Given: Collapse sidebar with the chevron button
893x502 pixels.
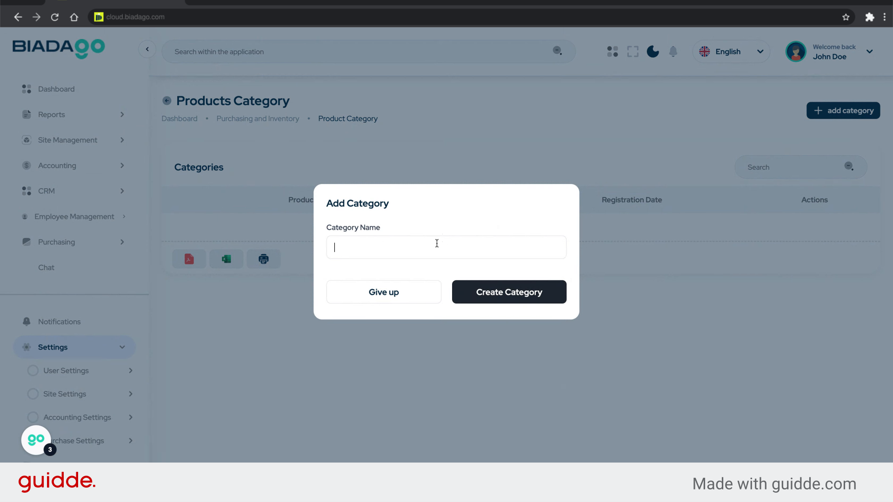Looking at the screenshot, I should [147, 49].
